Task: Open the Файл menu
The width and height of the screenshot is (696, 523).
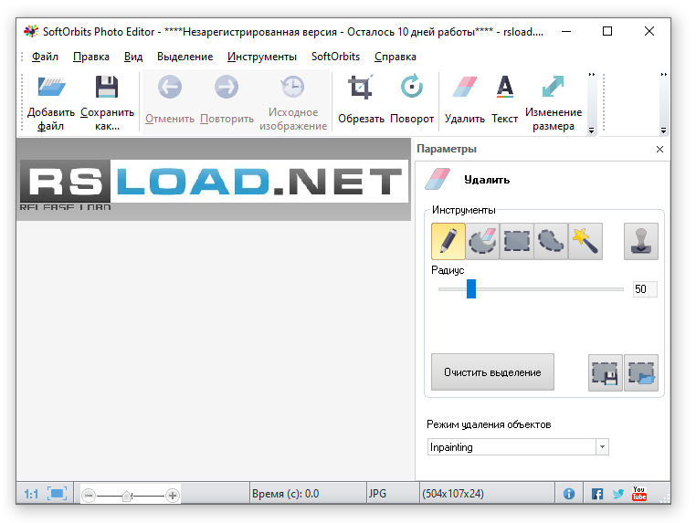Action: click(44, 57)
